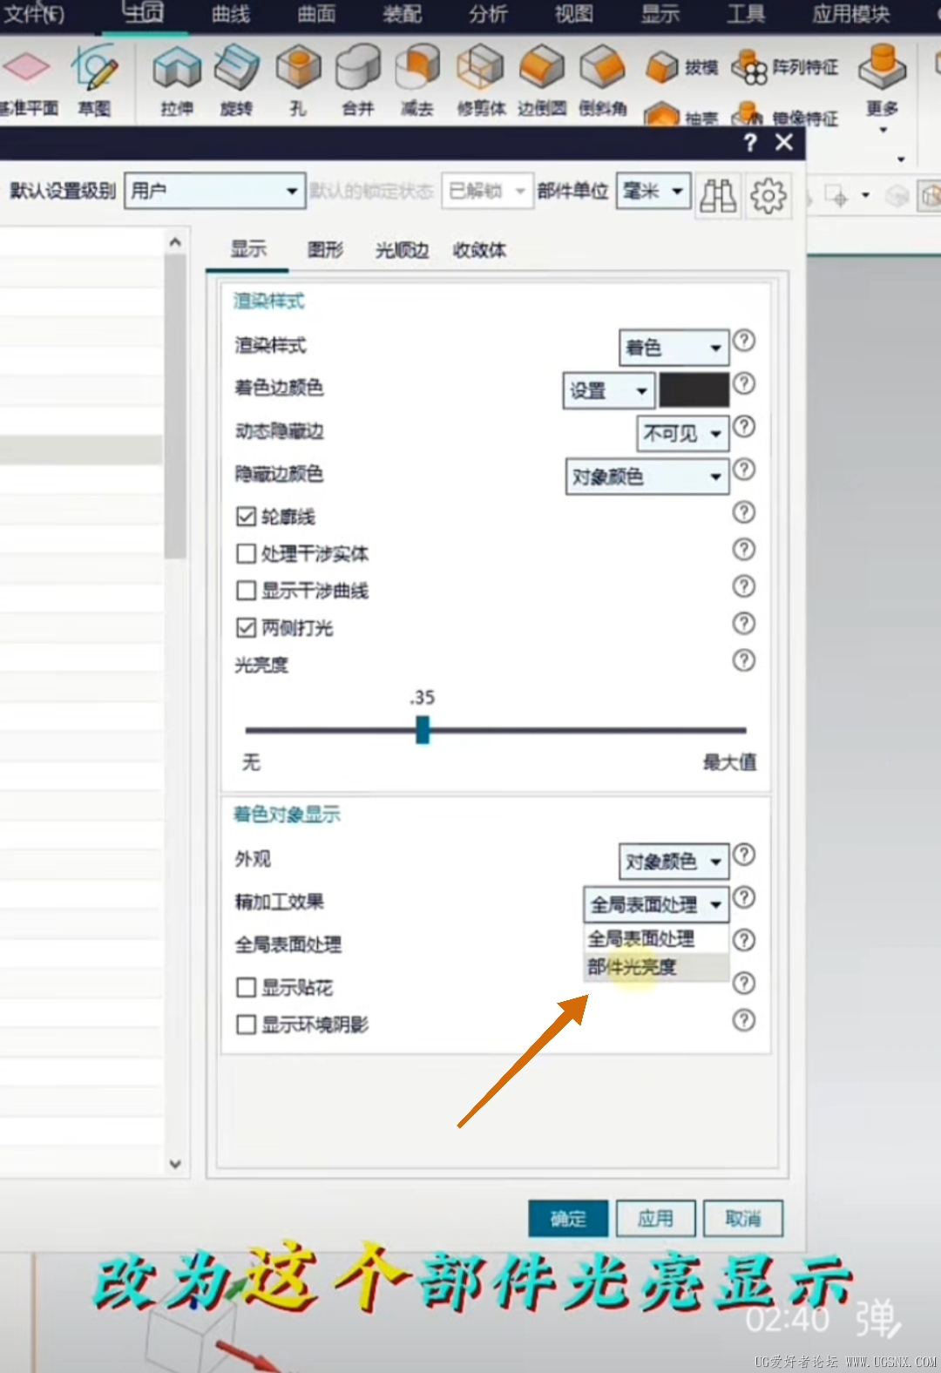Open help for 显示环境阴影 option
This screenshot has width=941, height=1373.
743,1020
